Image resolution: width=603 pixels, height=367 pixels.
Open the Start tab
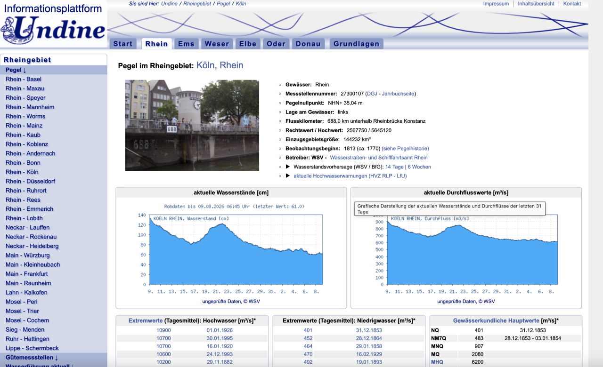[x=123, y=44]
